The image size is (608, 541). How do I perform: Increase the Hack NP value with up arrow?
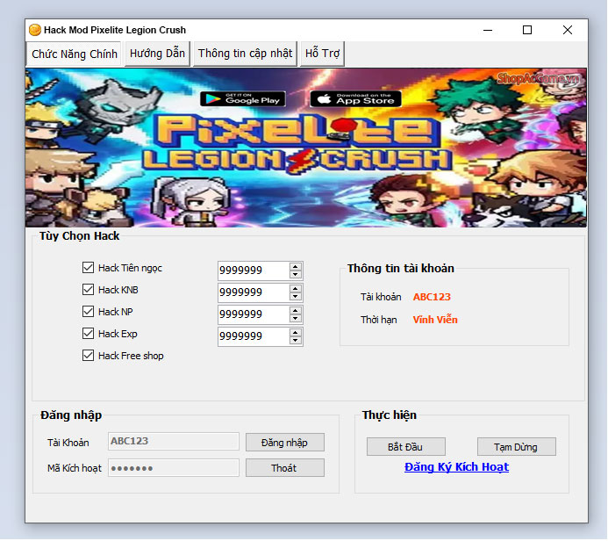pos(295,311)
